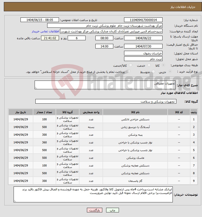The width and height of the screenshot is (202, 217).
Task: Click نوار چسب پزشکی in row 4
Action: (135, 143)
